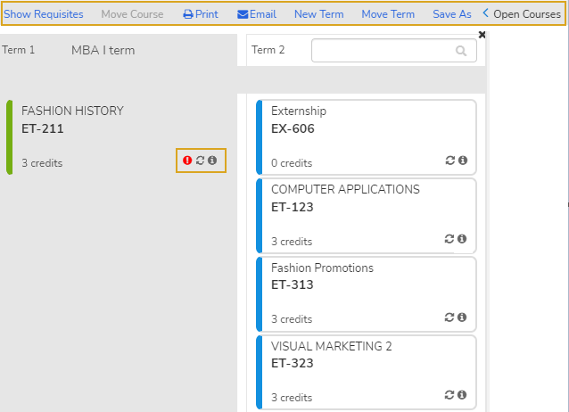Show info for VISUAL MARKETING 2 course
Image resolution: width=569 pixels, height=412 pixels.
(463, 394)
